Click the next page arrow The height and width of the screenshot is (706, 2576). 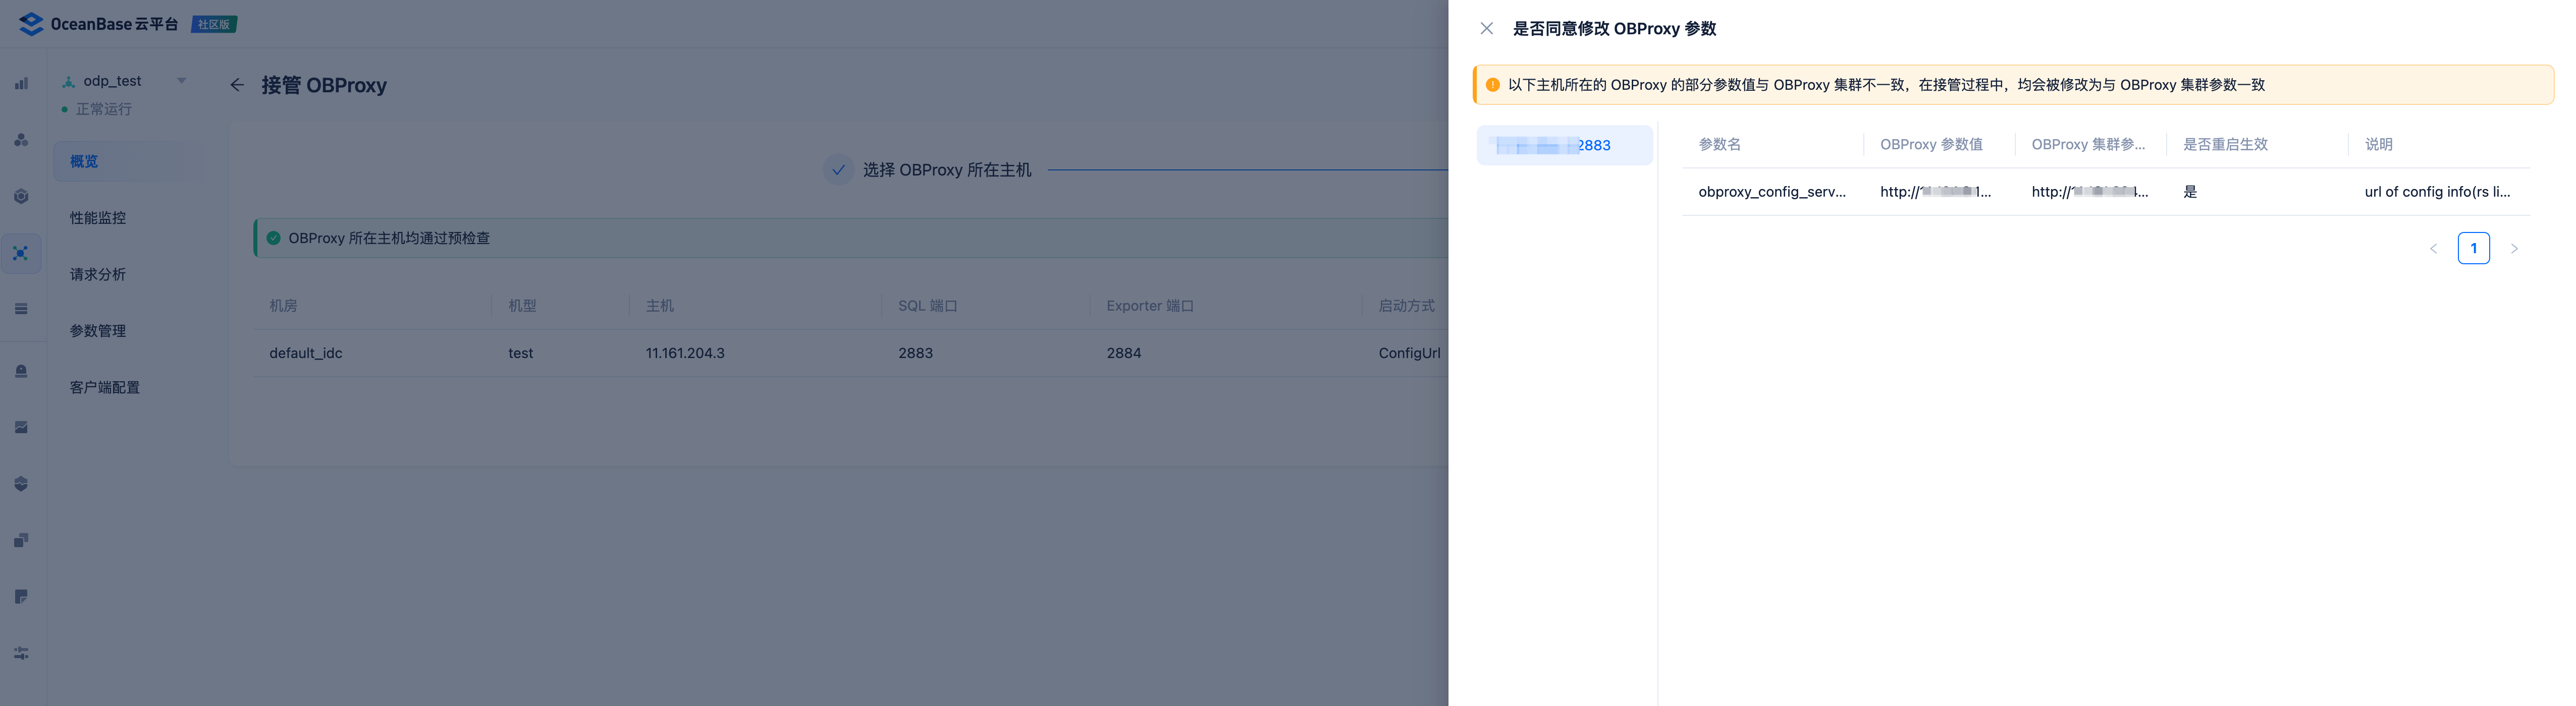click(x=2514, y=249)
